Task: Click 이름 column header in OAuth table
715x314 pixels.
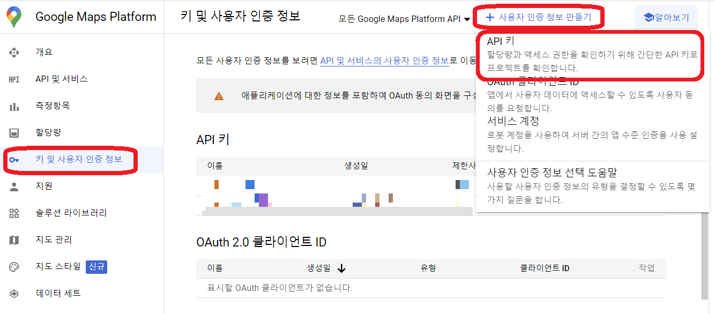Action: pos(215,268)
